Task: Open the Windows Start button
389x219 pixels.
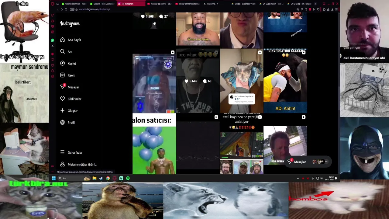Action: click(x=53, y=178)
